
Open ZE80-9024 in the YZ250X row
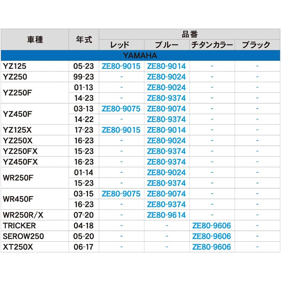(166, 140)
